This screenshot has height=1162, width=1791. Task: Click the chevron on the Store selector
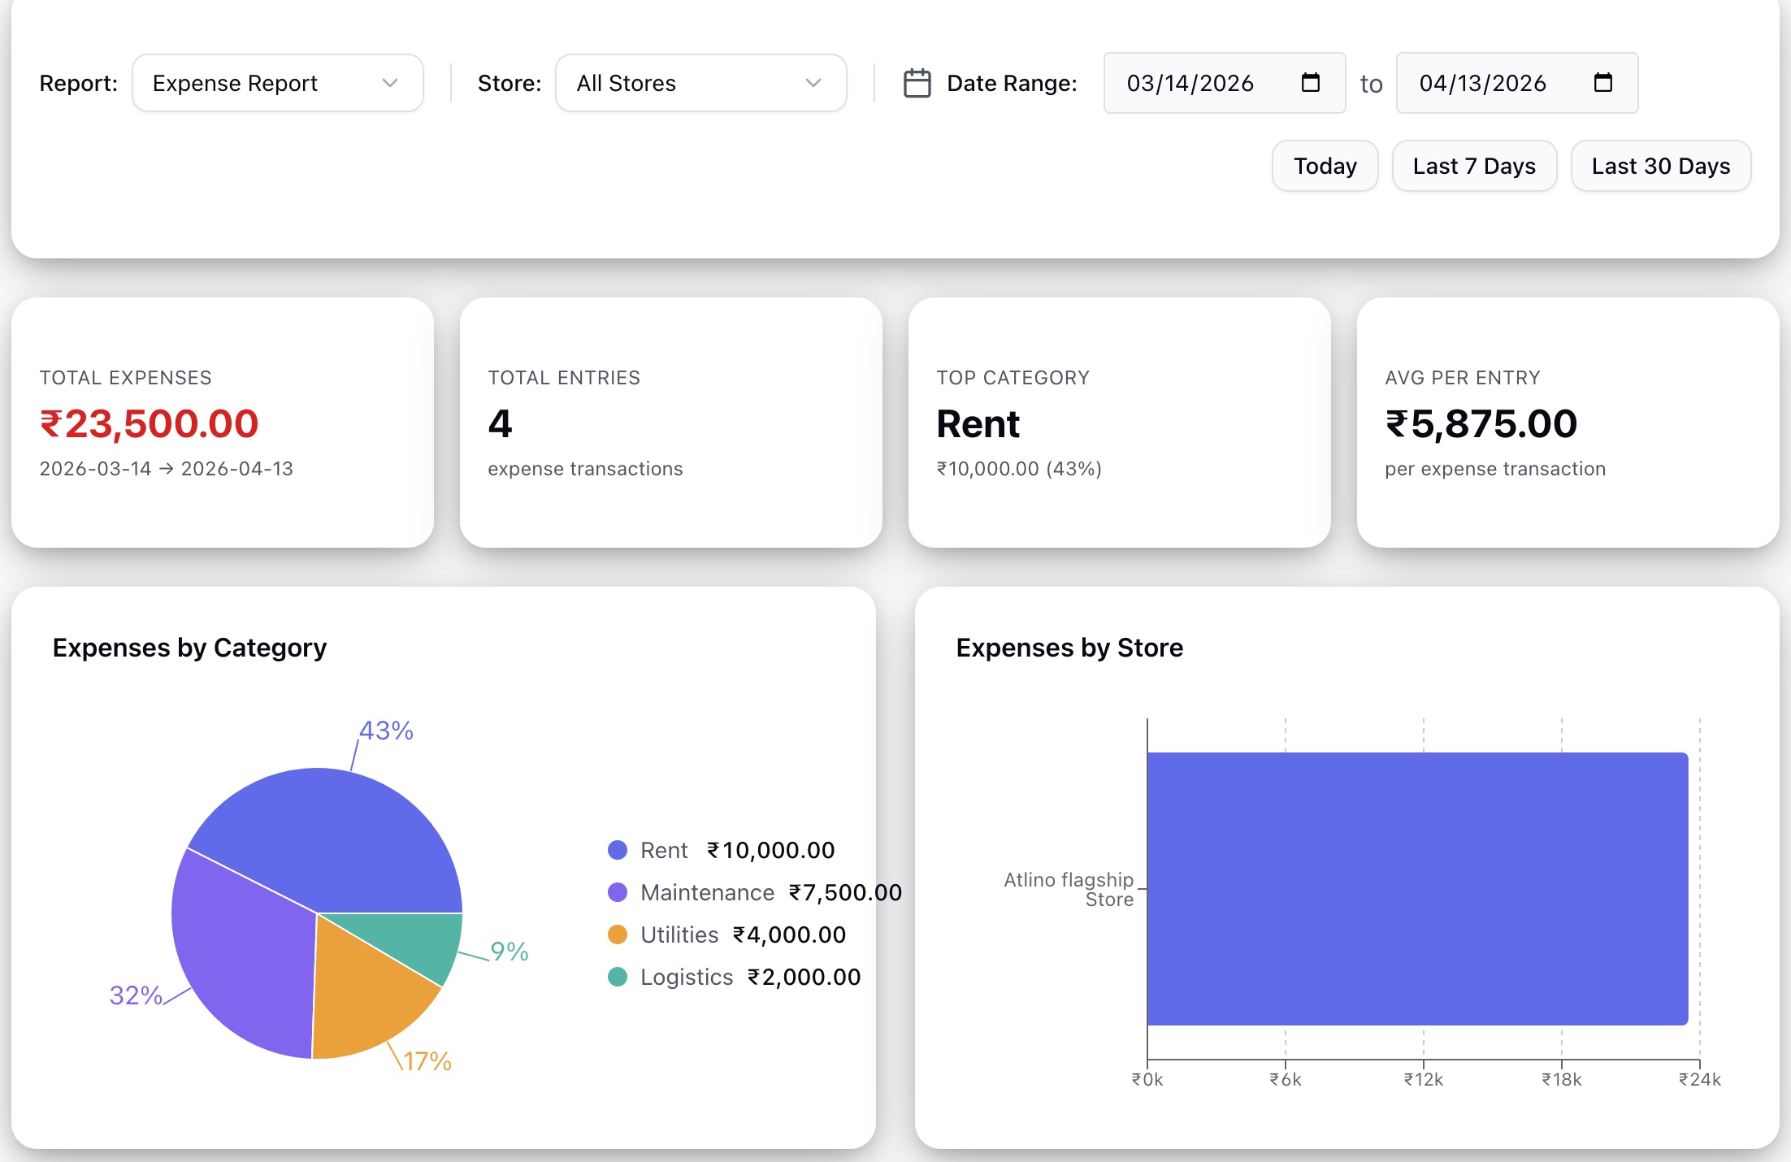coord(813,82)
